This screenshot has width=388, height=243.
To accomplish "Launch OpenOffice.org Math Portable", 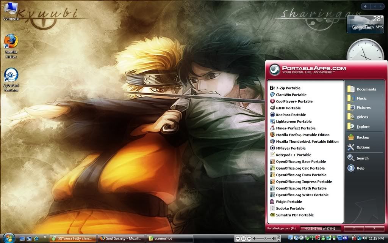I will (x=298, y=188).
